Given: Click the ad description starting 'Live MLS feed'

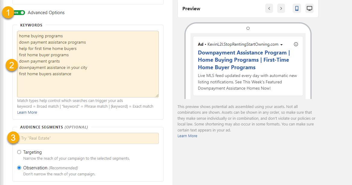Looking at the screenshot, I should (247, 82).
